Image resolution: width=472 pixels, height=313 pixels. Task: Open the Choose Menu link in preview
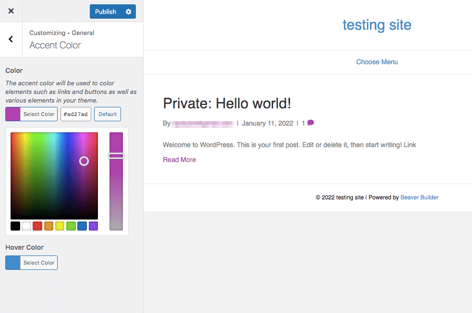point(377,62)
